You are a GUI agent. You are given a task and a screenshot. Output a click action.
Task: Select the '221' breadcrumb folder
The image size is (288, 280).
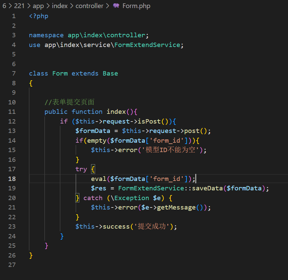[x=19, y=6]
